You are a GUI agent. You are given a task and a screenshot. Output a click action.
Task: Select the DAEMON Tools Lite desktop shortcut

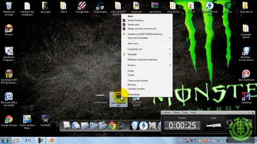click(x=210, y=8)
